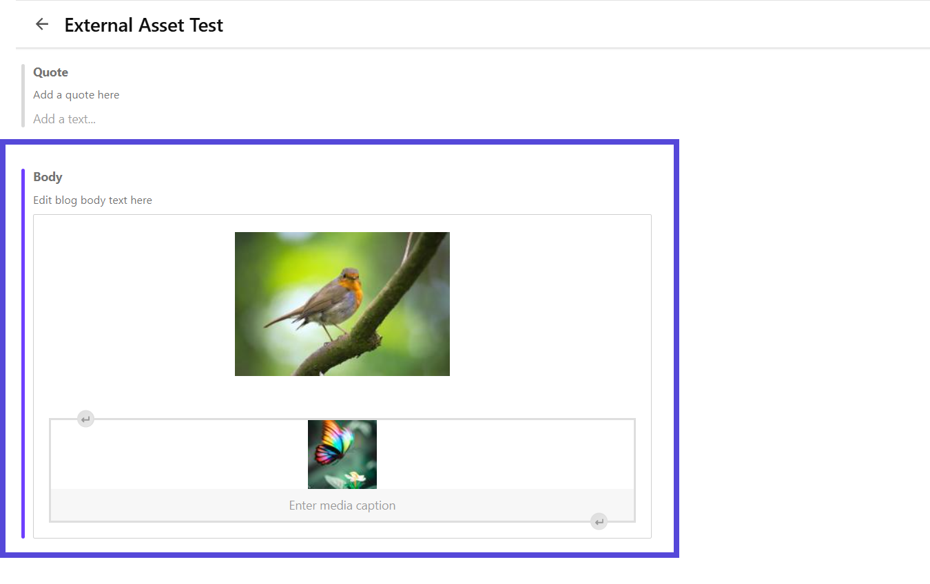Insert paragraph before the butterfly media block
Image resolution: width=930 pixels, height=584 pixels.
pos(85,419)
